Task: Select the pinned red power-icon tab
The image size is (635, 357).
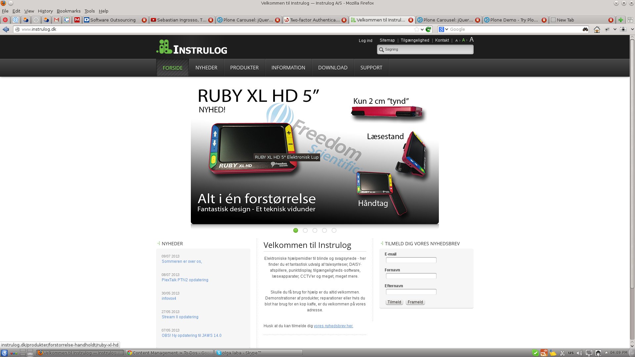Action: pyautogui.click(x=5, y=20)
